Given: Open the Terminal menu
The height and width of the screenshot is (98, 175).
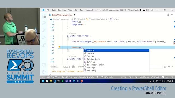Looking at the screenshot, I should [89, 10].
